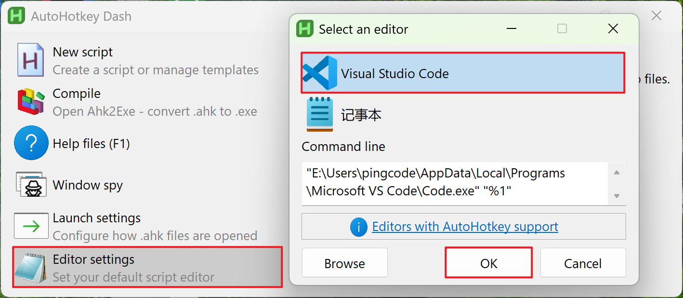Select 记事本 editor entry

(463, 114)
